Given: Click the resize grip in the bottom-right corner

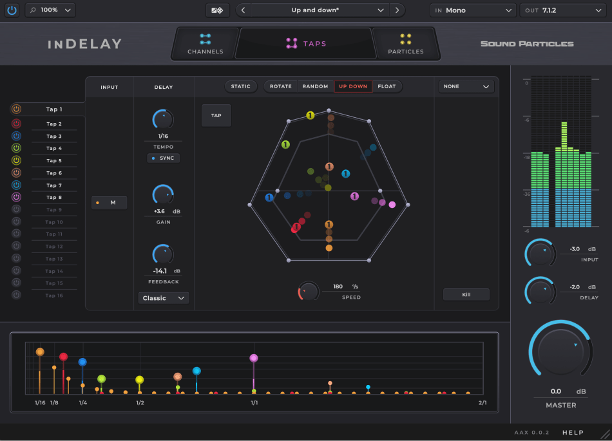Looking at the screenshot, I should [x=605, y=433].
